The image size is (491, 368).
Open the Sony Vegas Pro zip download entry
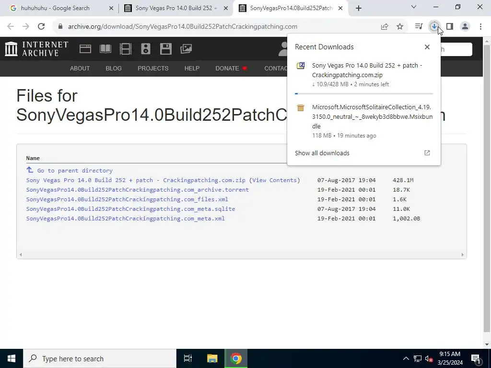364,75
